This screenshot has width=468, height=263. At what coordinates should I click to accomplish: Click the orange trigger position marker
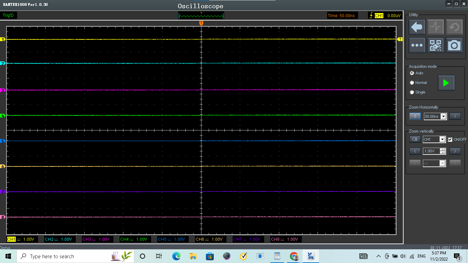pyautogui.click(x=201, y=23)
